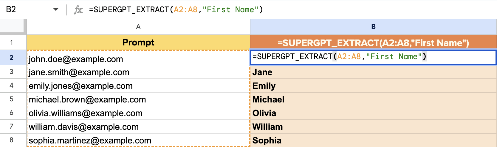This screenshot has width=497, height=147.
Task: Select the Olivia result cell
Action: [x=373, y=113]
